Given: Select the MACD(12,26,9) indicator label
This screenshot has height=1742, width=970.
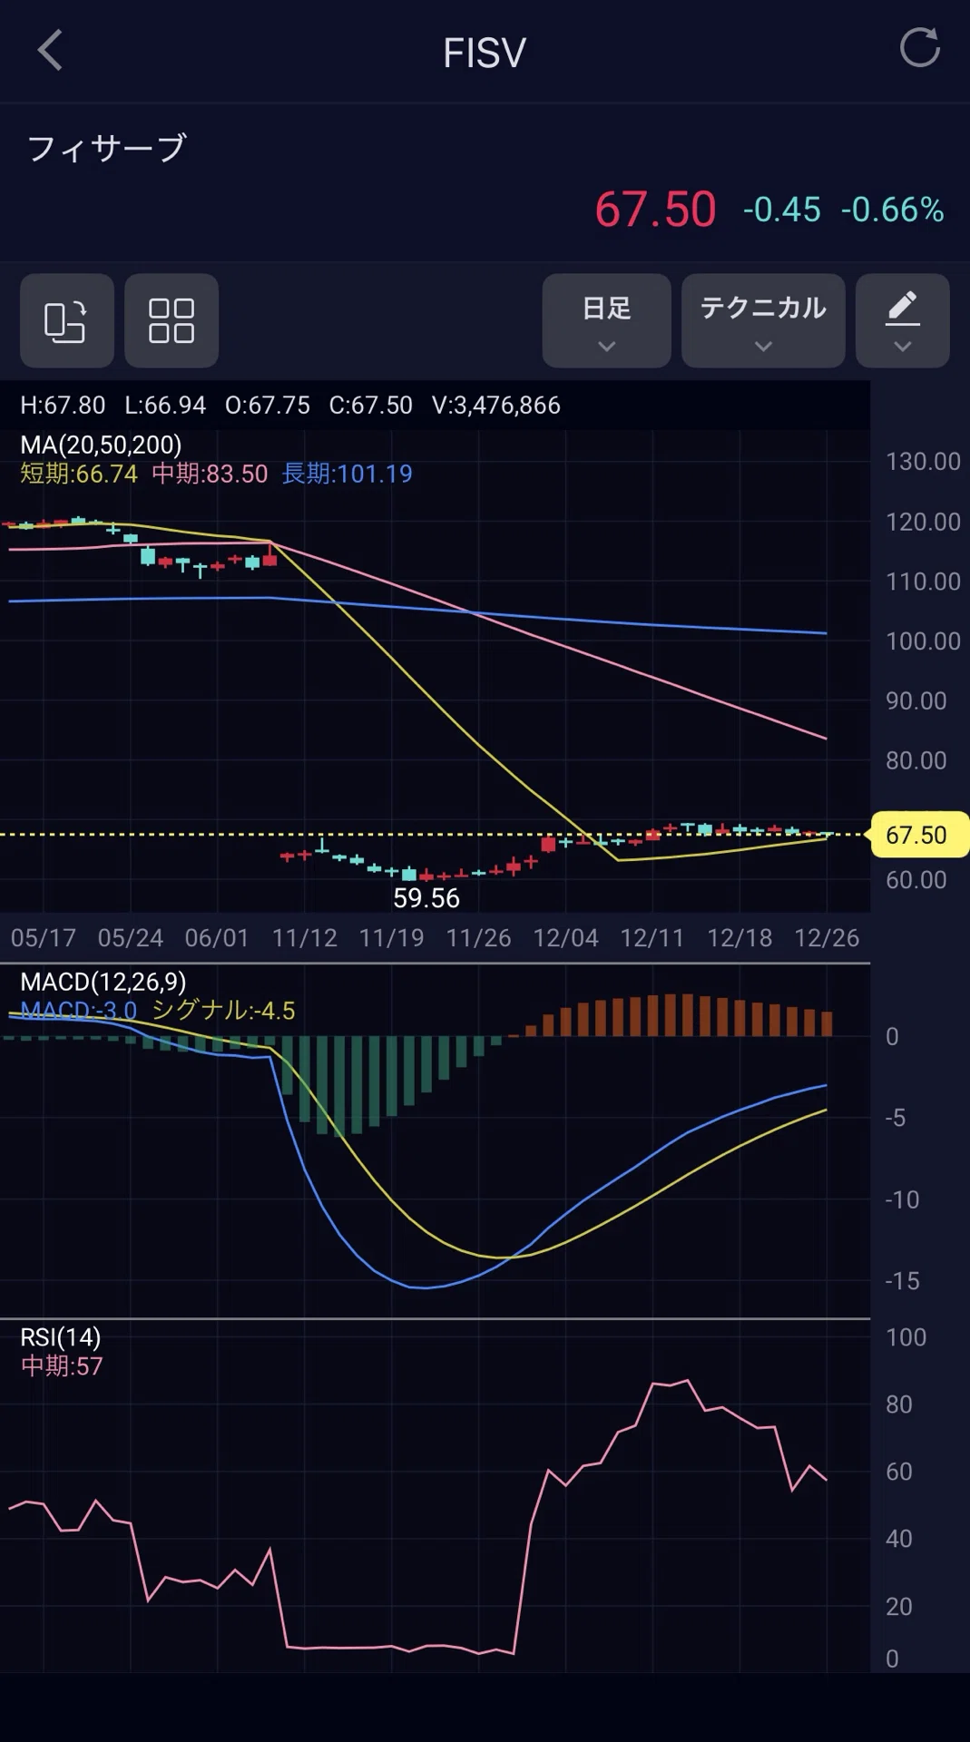Looking at the screenshot, I should (x=103, y=982).
